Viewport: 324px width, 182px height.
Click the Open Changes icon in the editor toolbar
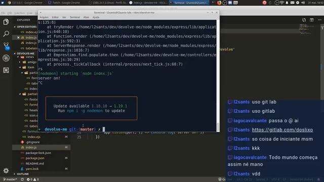click(x=304, y=20)
